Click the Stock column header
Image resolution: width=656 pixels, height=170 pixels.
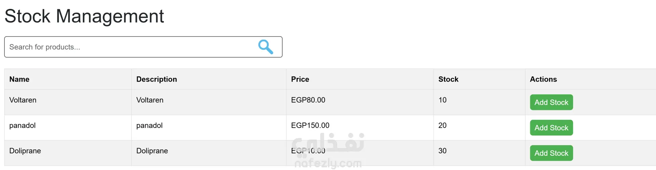448,79
